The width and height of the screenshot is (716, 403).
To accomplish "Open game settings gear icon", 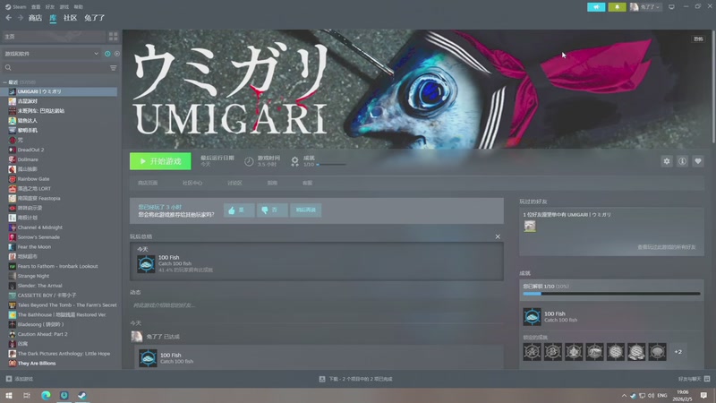I will point(667,161).
